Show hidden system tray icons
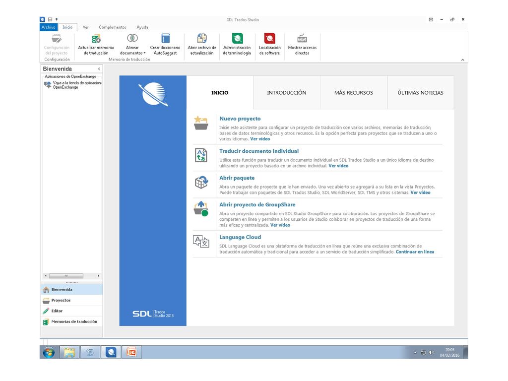508x381 pixels. tap(415, 353)
